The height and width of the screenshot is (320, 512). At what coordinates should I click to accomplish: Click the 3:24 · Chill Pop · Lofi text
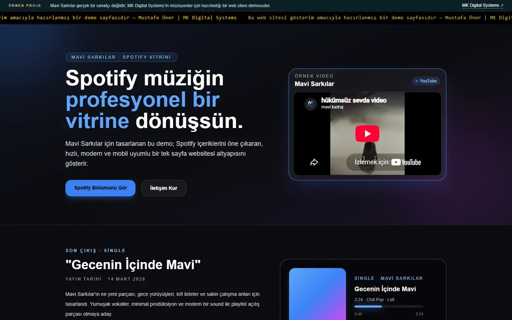(375, 300)
